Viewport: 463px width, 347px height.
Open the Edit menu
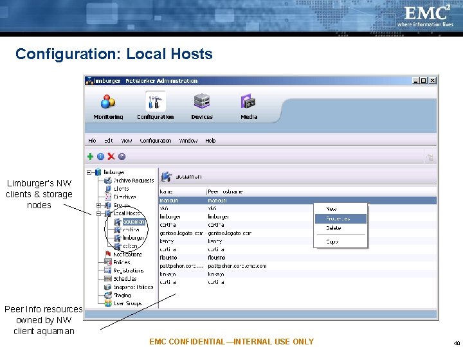click(x=109, y=141)
